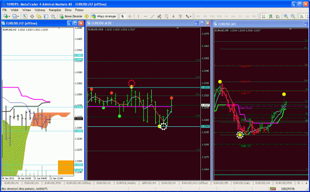Viewport: 310px width, 192px height.
Task: Zoom out chart magnifier minus icon
Action: [293, 16]
